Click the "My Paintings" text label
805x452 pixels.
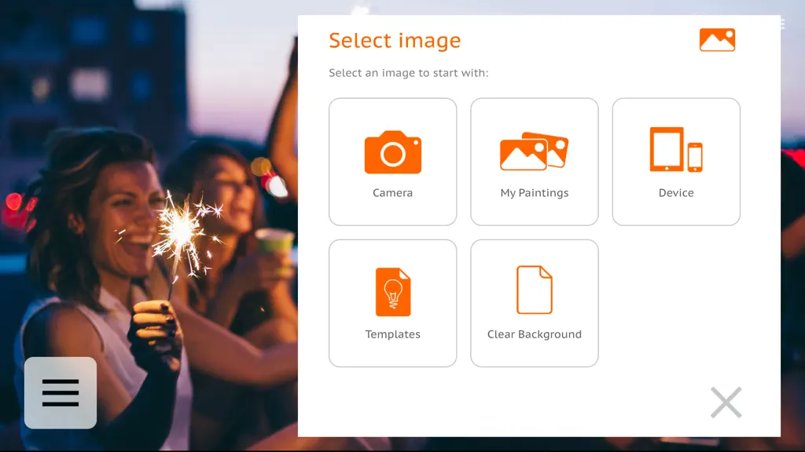coord(535,193)
